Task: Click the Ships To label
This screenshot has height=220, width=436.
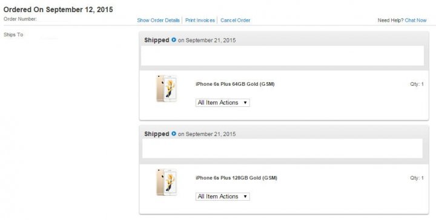Action: point(13,34)
